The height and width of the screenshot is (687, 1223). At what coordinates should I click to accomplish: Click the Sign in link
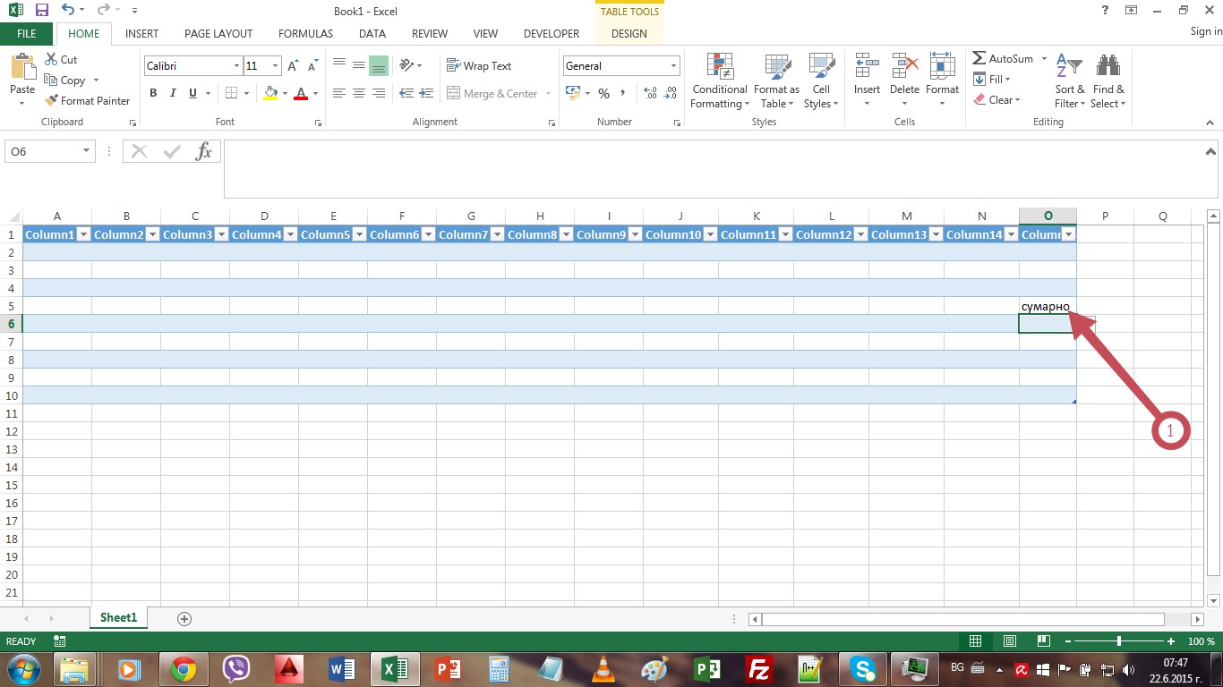point(1206,31)
